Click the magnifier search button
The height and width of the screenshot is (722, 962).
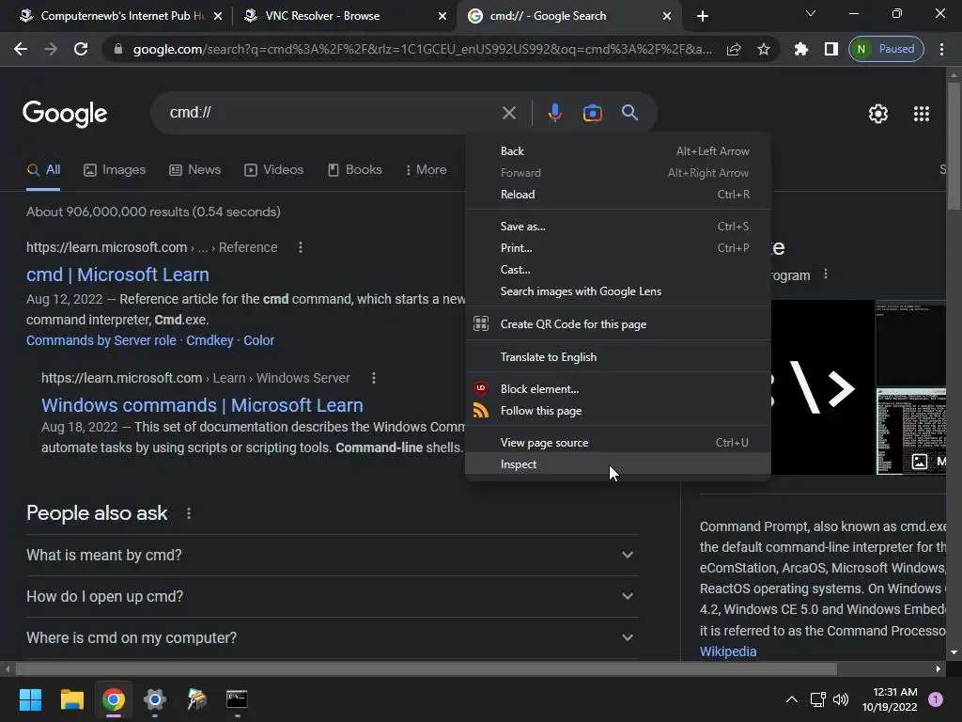[629, 113]
